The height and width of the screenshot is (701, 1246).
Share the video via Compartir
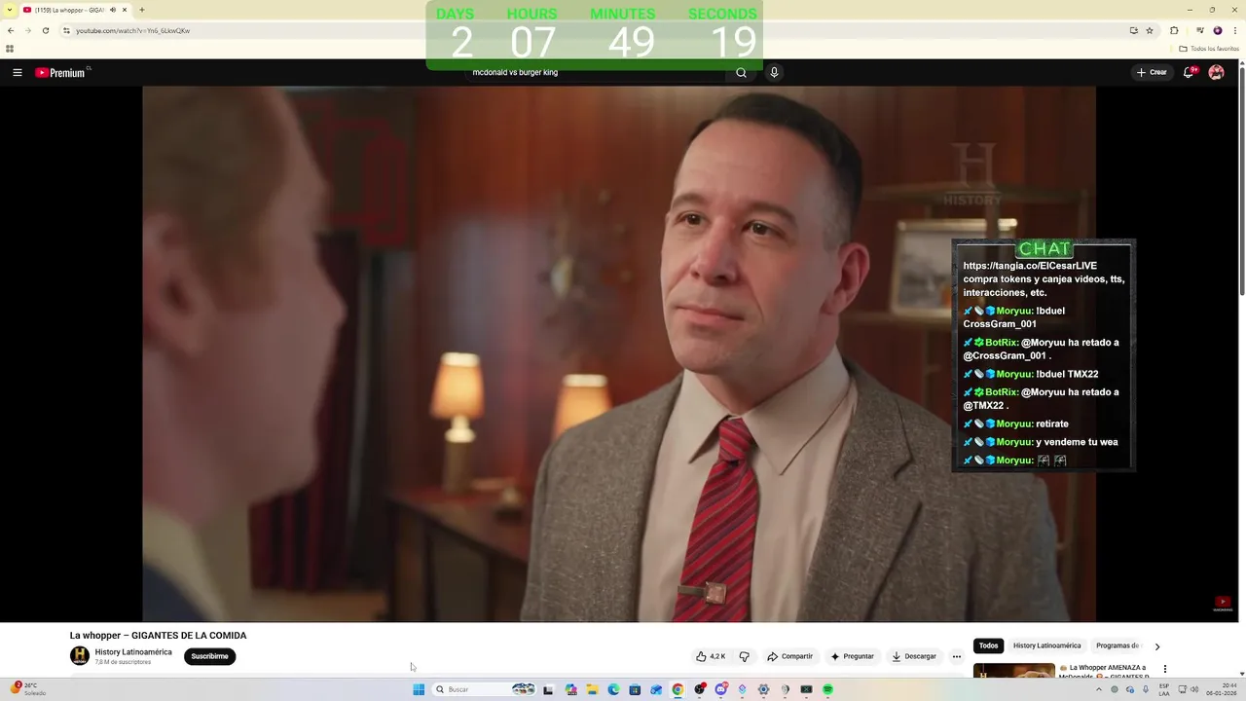(x=789, y=656)
